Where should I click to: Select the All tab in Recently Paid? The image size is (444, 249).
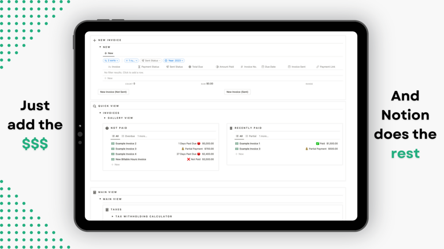(x=239, y=136)
